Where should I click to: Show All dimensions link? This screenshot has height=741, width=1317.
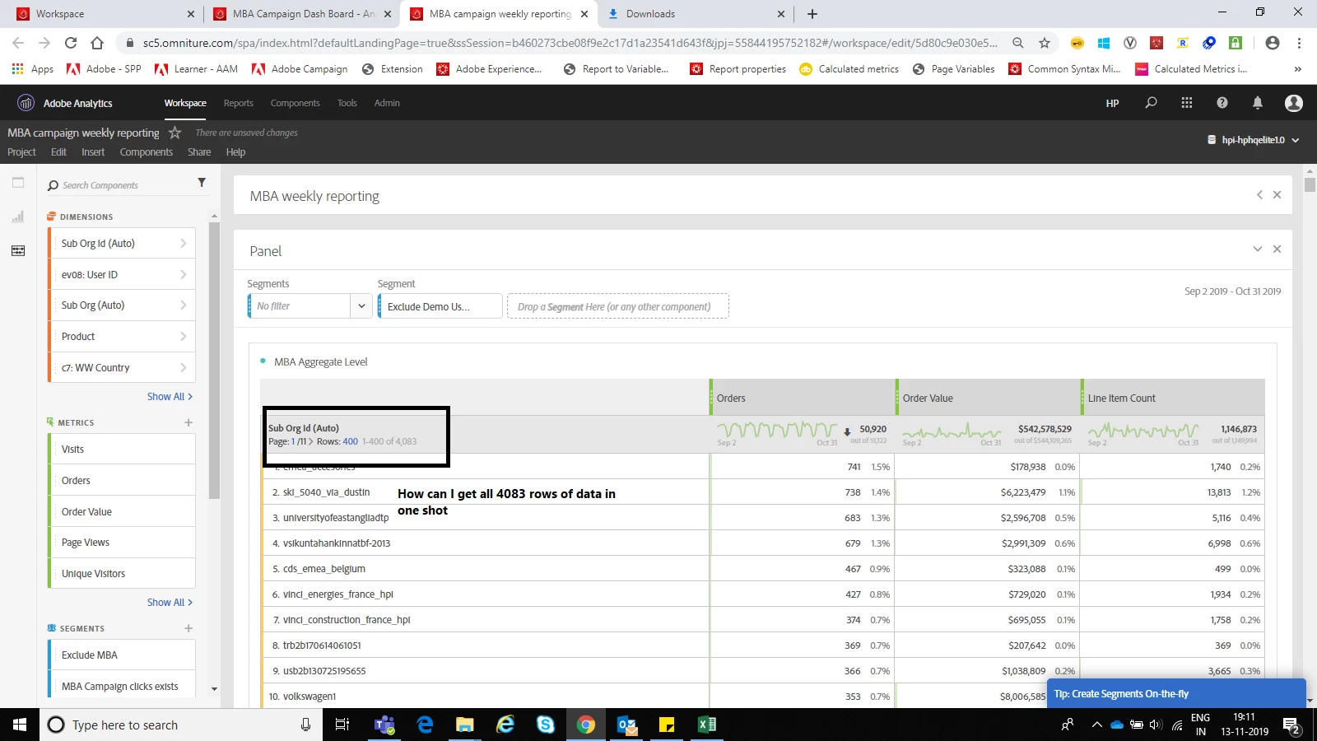pyautogui.click(x=170, y=396)
